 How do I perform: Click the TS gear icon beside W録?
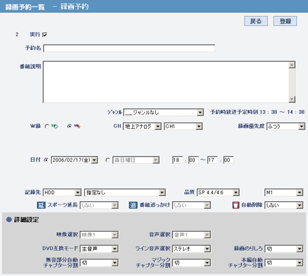pyautogui.click(x=55, y=126)
